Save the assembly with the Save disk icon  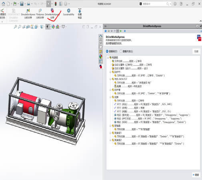[x=22, y=4]
